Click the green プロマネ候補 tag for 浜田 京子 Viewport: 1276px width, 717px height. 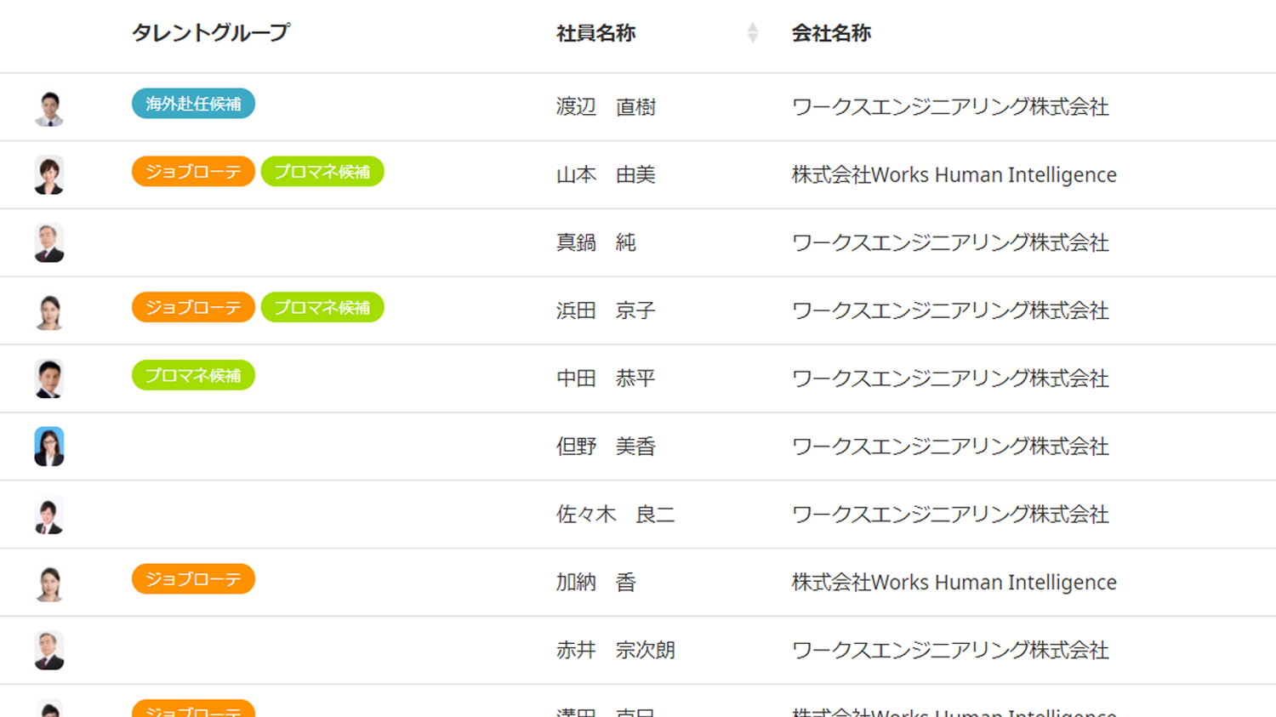coord(322,308)
